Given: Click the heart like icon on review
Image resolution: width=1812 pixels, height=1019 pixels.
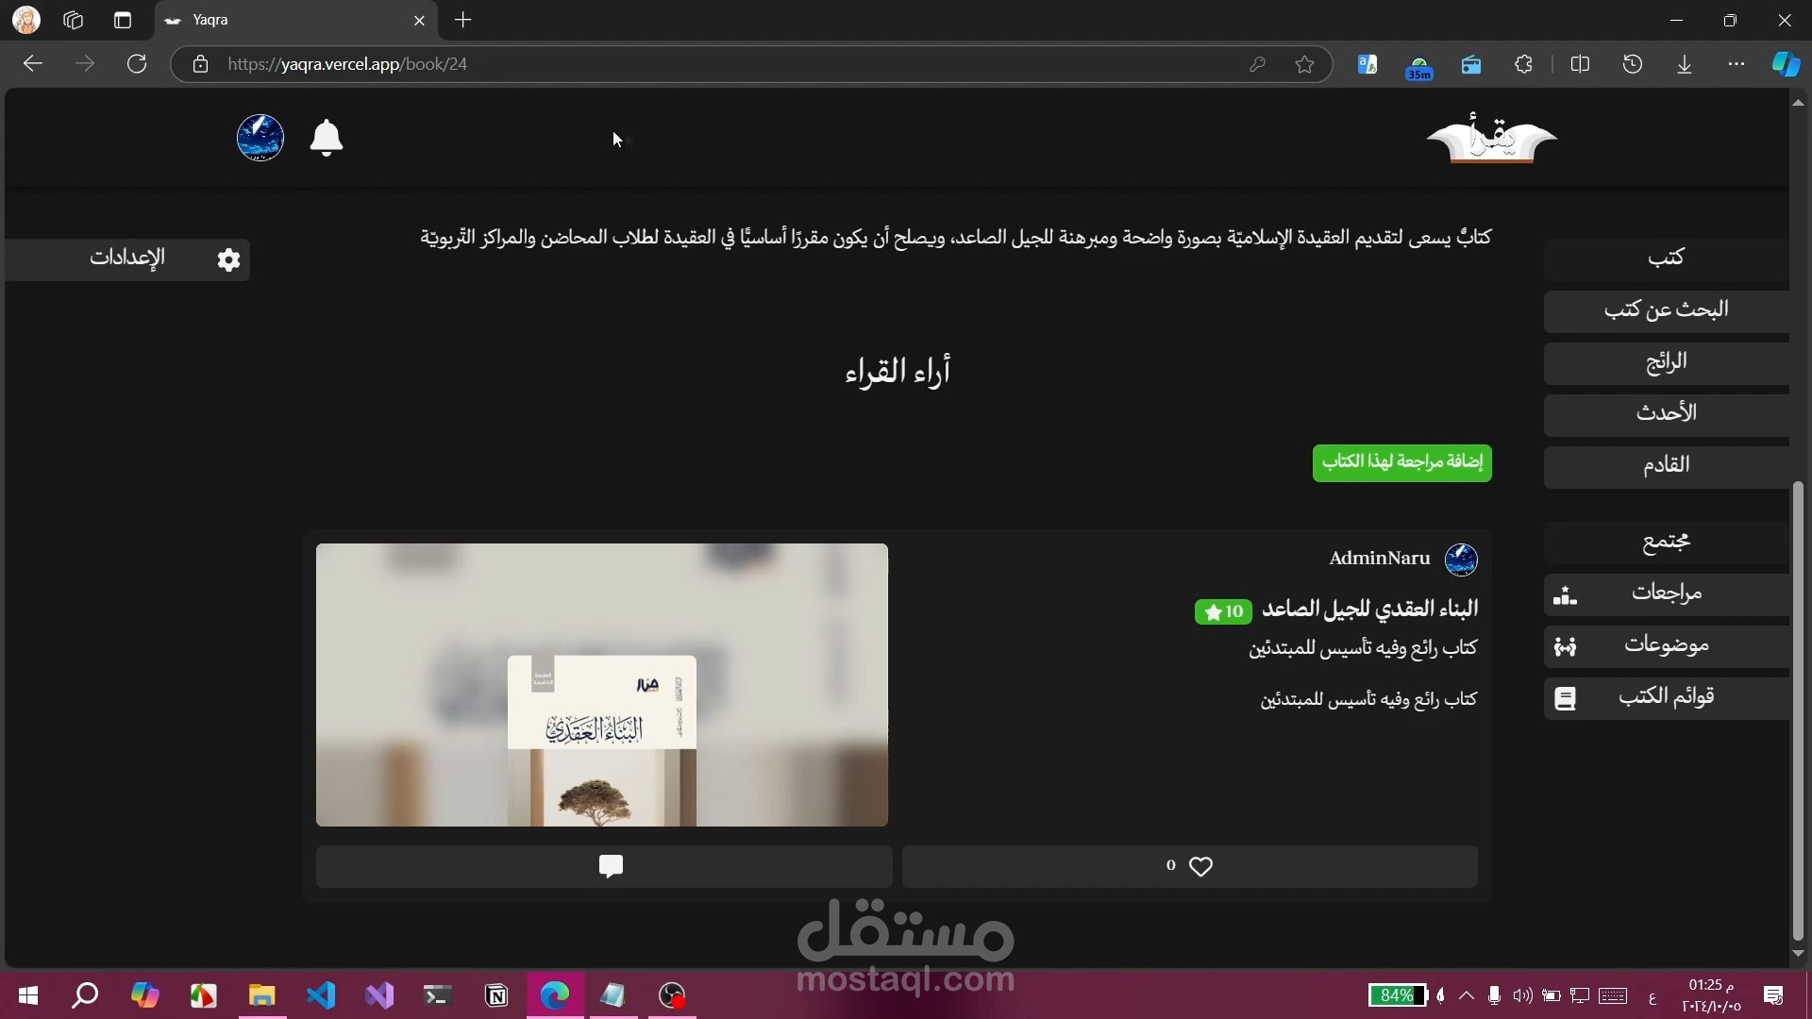Looking at the screenshot, I should [1200, 866].
